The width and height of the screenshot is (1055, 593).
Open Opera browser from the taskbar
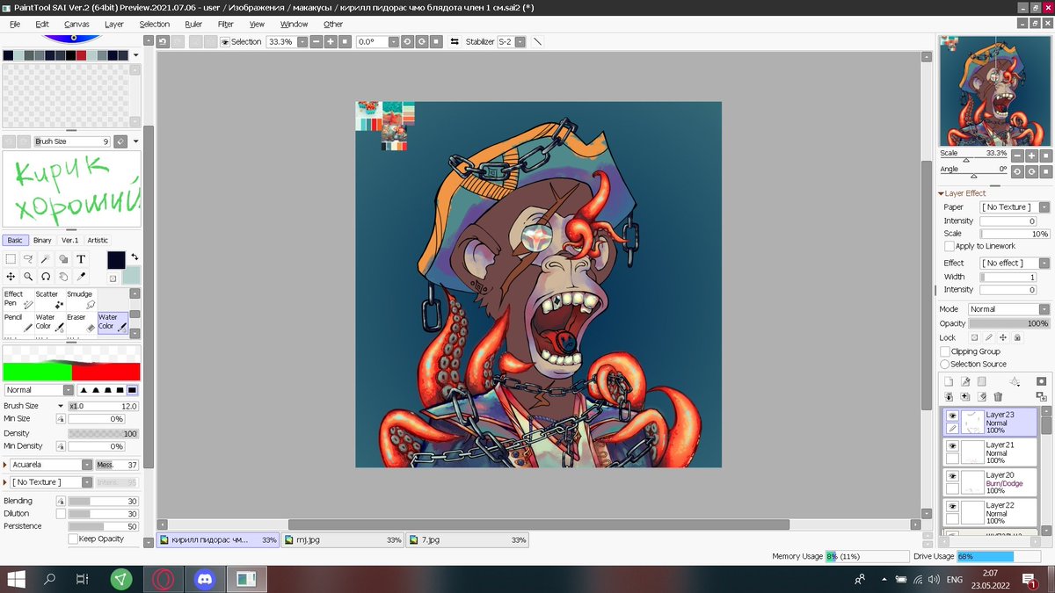coord(163,579)
